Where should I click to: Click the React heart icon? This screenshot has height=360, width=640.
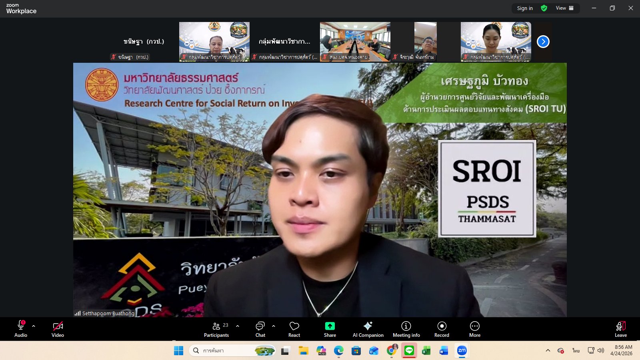coord(294,329)
